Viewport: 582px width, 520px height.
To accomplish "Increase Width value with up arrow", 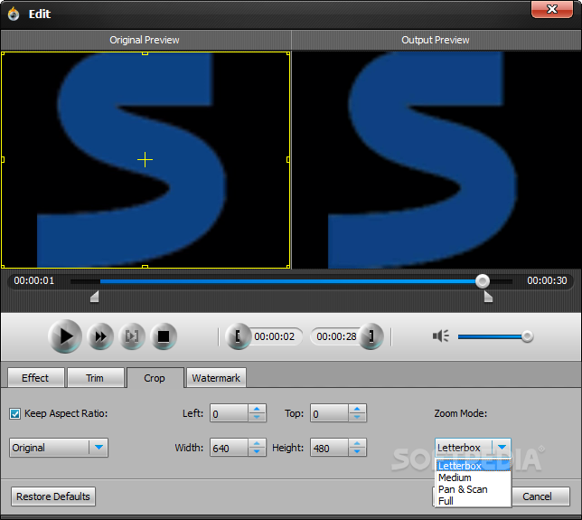I will [x=257, y=443].
